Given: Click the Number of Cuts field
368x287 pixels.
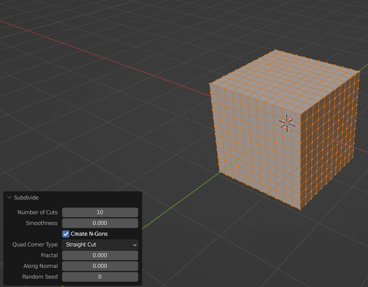Looking at the screenshot, I should pyautogui.click(x=100, y=212).
